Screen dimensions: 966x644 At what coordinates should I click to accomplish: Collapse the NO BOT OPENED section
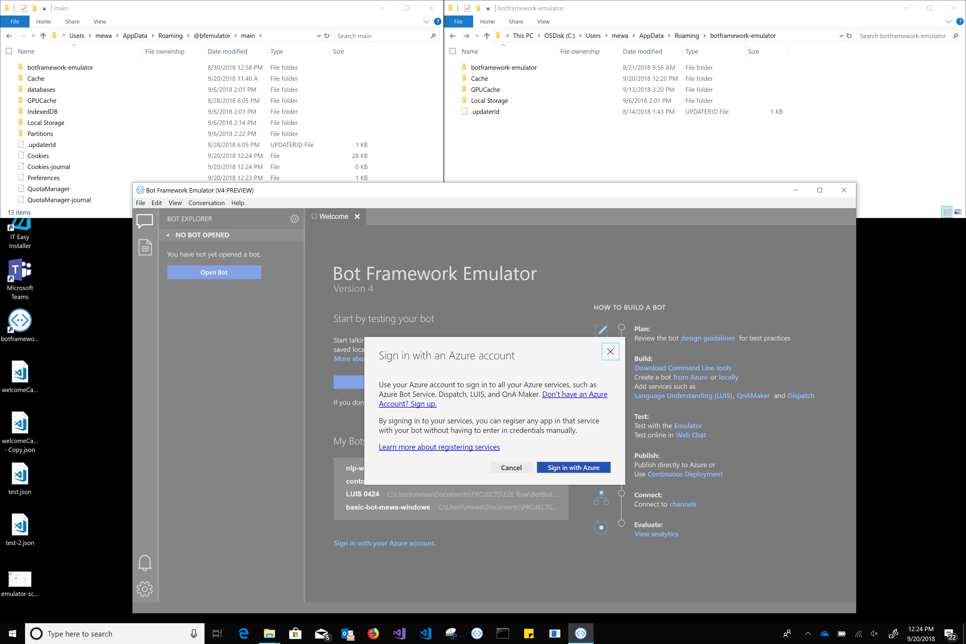click(x=168, y=235)
